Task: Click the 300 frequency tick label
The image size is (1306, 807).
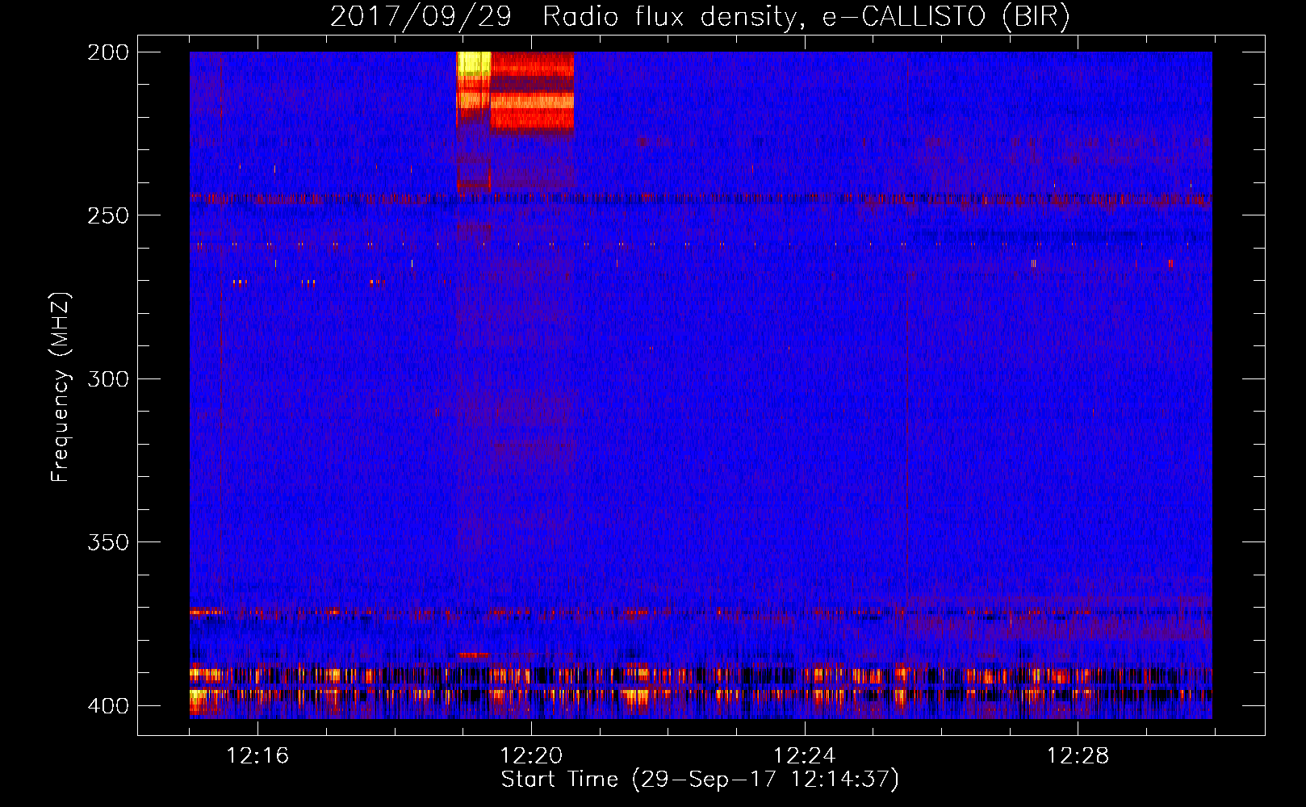Action: pyautogui.click(x=107, y=378)
